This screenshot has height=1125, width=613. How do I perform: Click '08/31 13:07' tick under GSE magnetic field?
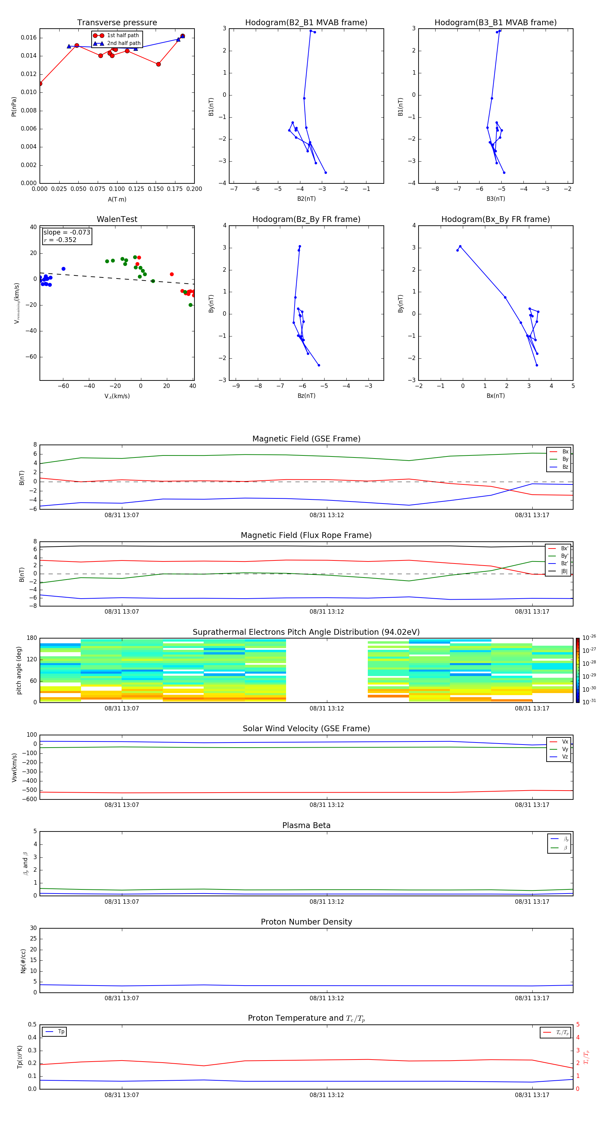pos(122,515)
